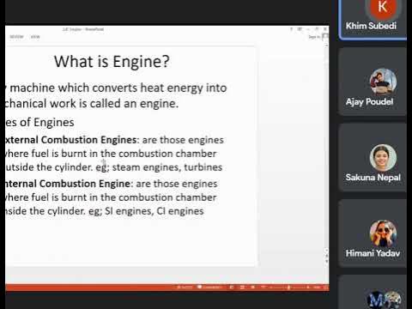Switch to Normal view icon

[232, 287]
